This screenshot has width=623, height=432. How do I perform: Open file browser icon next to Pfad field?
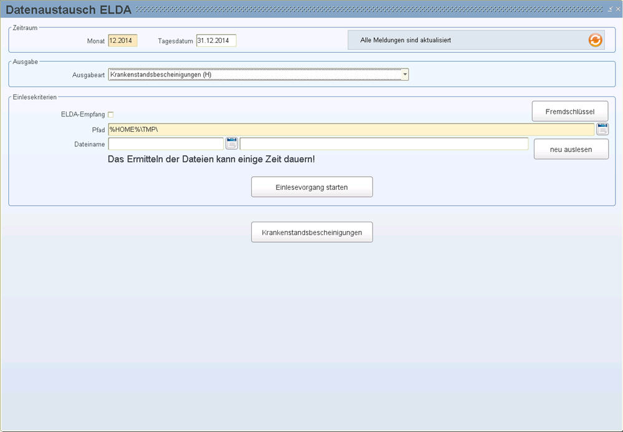click(602, 129)
